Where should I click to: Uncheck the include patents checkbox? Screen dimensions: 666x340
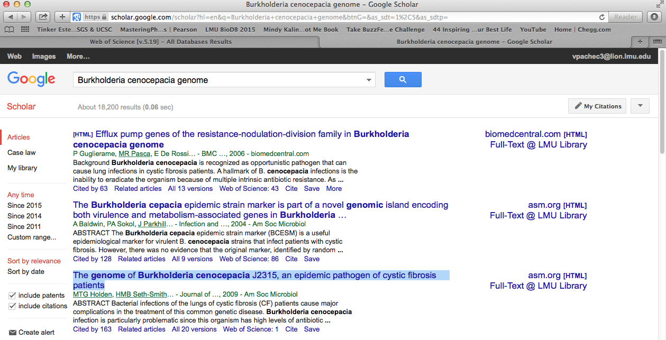12,295
